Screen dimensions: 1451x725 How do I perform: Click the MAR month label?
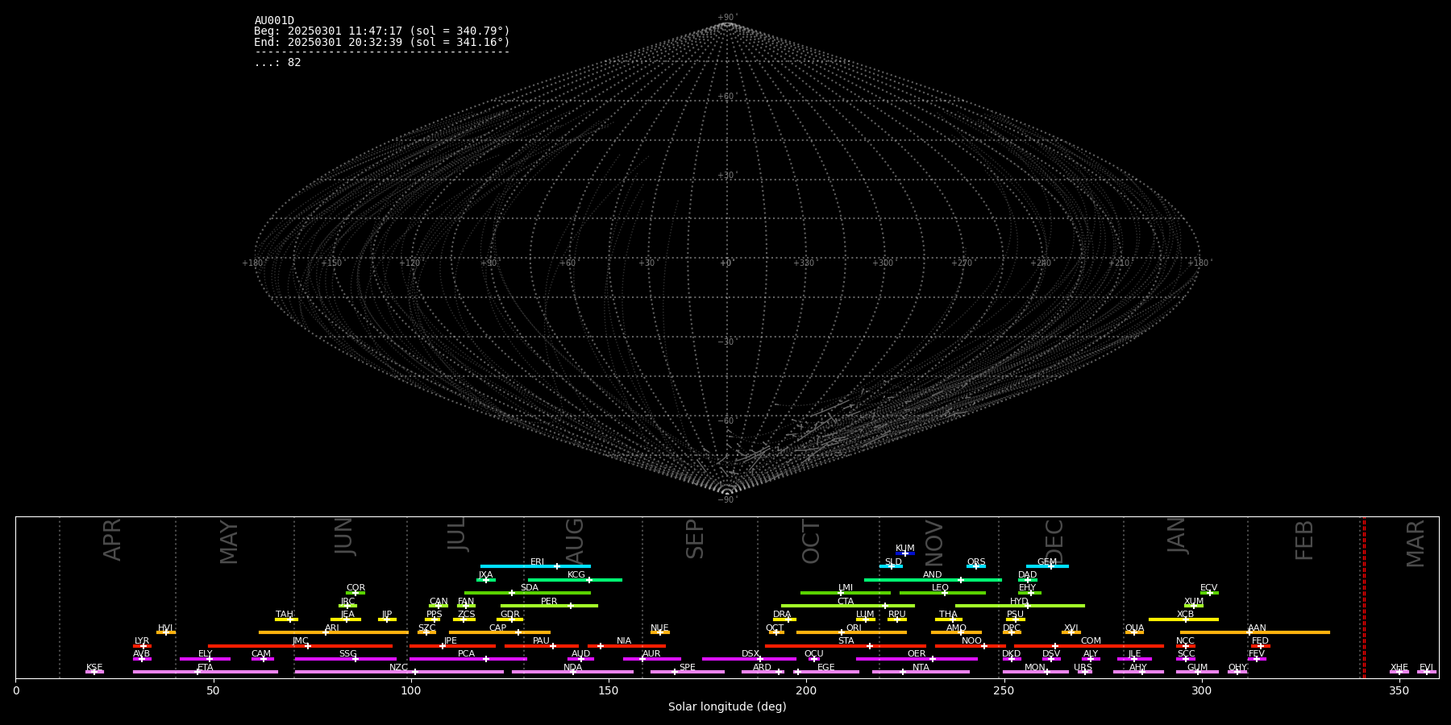tap(1416, 544)
